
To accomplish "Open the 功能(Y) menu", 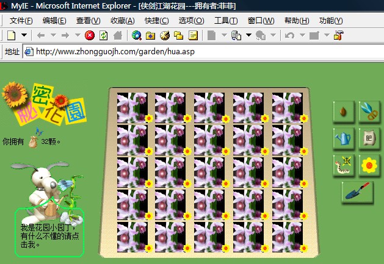I will pyautogui.click(x=331, y=21).
